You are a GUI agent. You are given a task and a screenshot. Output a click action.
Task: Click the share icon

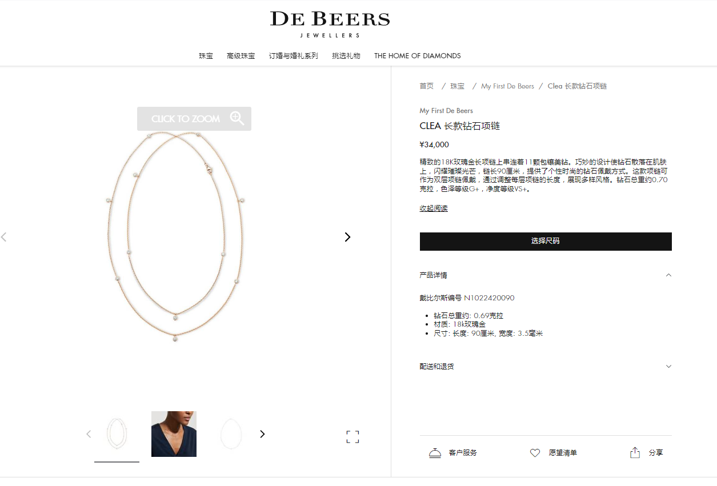(x=635, y=452)
